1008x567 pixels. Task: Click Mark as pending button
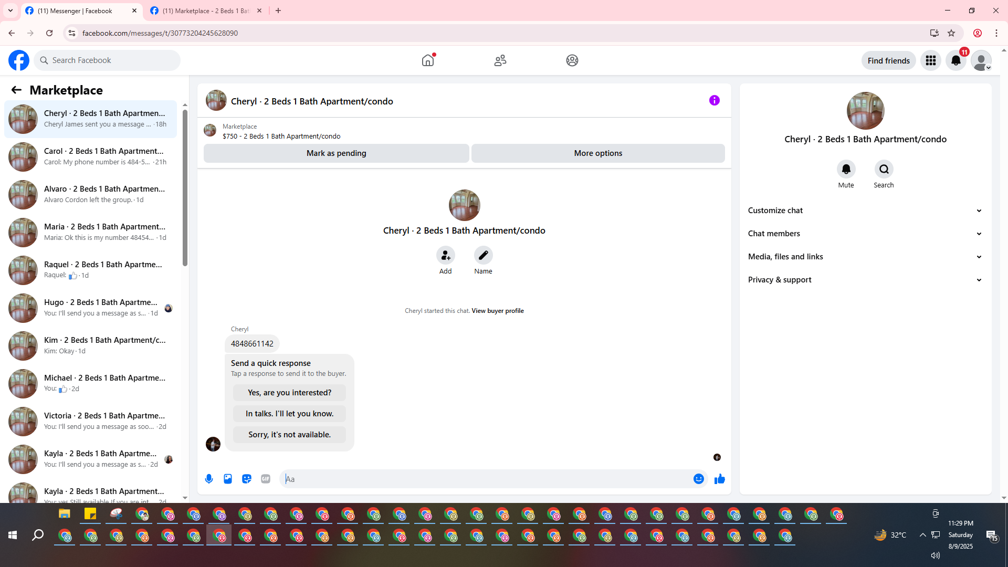click(x=336, y=153)
